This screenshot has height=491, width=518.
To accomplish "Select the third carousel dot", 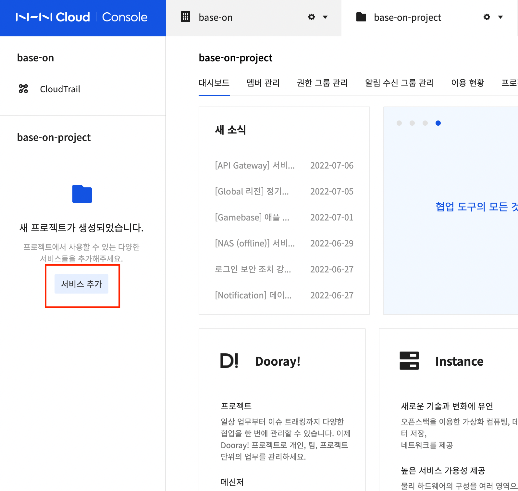I will 425,123.
